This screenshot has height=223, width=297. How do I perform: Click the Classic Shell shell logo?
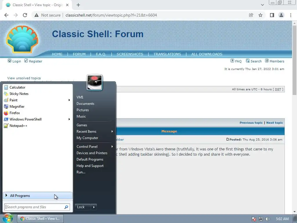click(22, 39)
